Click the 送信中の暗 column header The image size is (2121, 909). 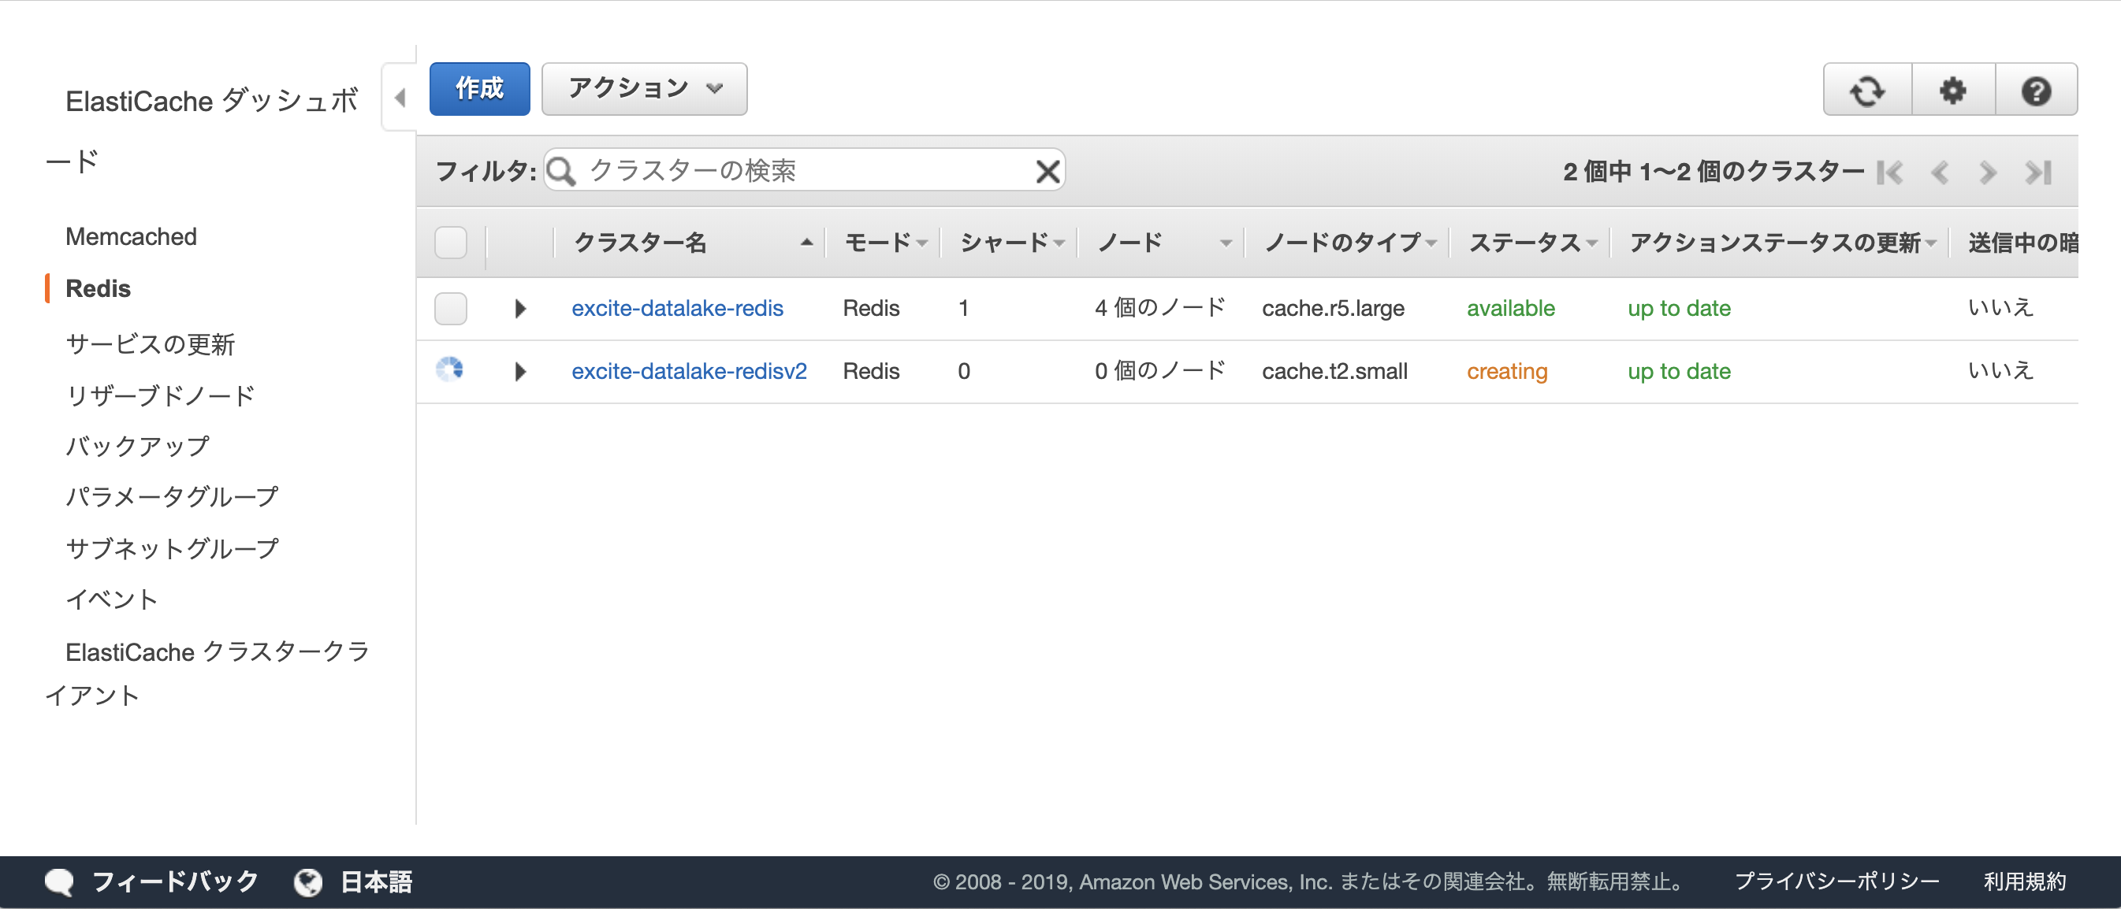[2022, 243]
